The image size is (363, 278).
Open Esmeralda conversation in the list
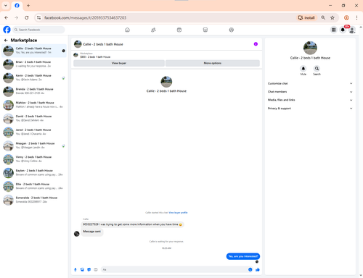tap(34, 200)
